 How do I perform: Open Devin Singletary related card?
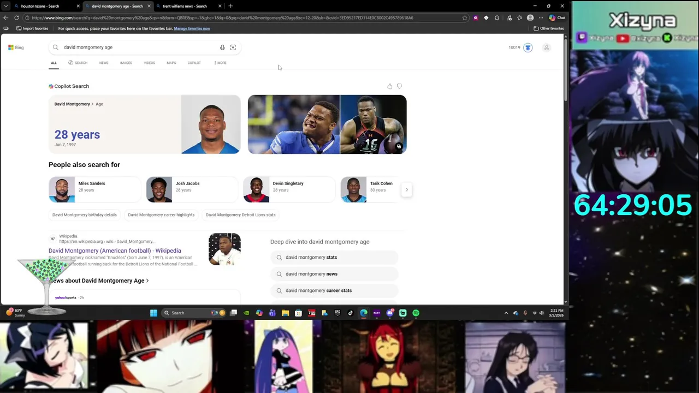[x=289, y=189]
